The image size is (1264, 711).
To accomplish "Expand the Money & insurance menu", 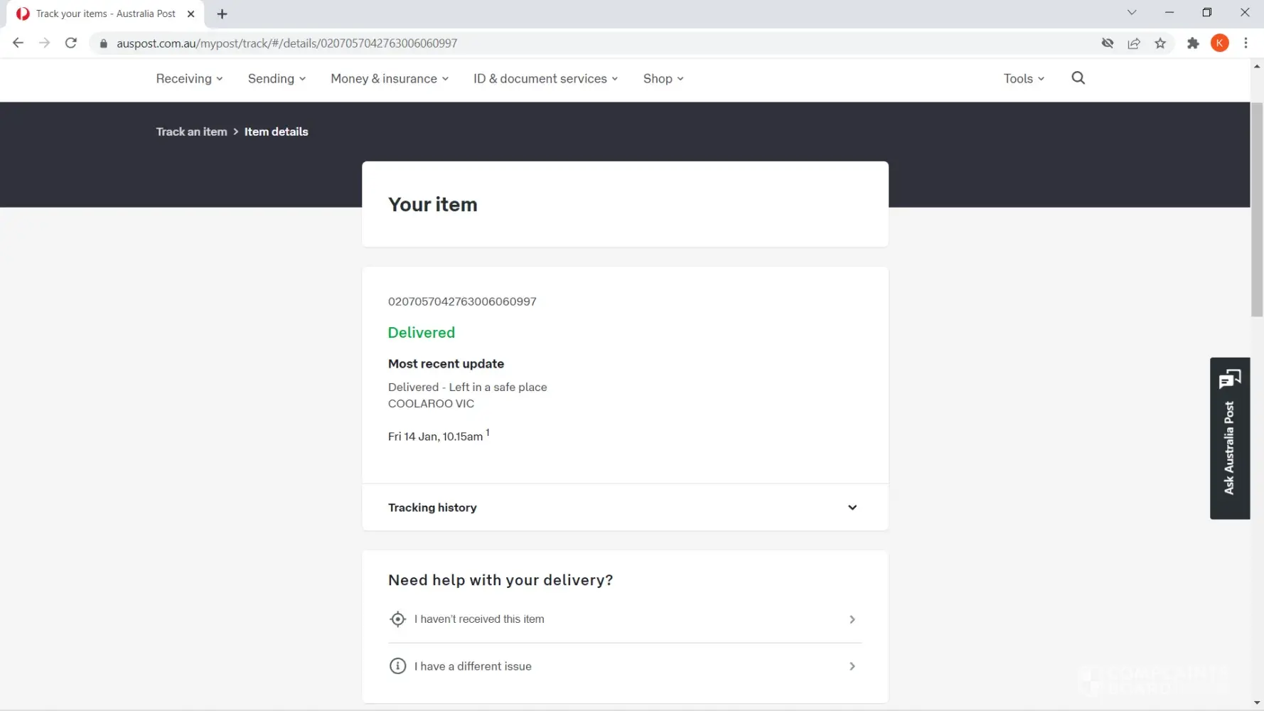I will coord(389,79).
